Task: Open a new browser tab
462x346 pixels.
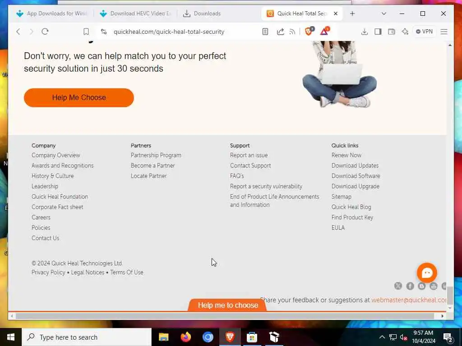Action: [352, 14]
